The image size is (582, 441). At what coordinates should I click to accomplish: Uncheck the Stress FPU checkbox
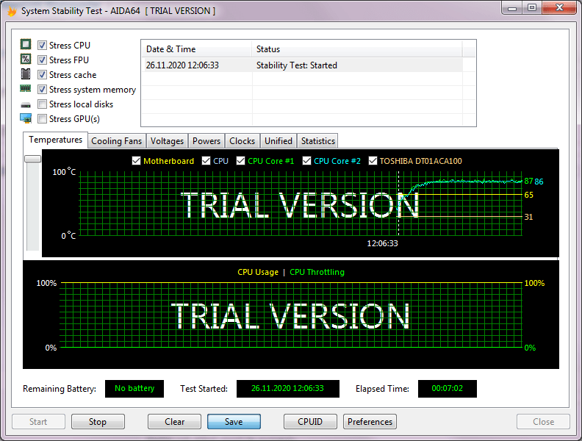[x=43, y=60]
